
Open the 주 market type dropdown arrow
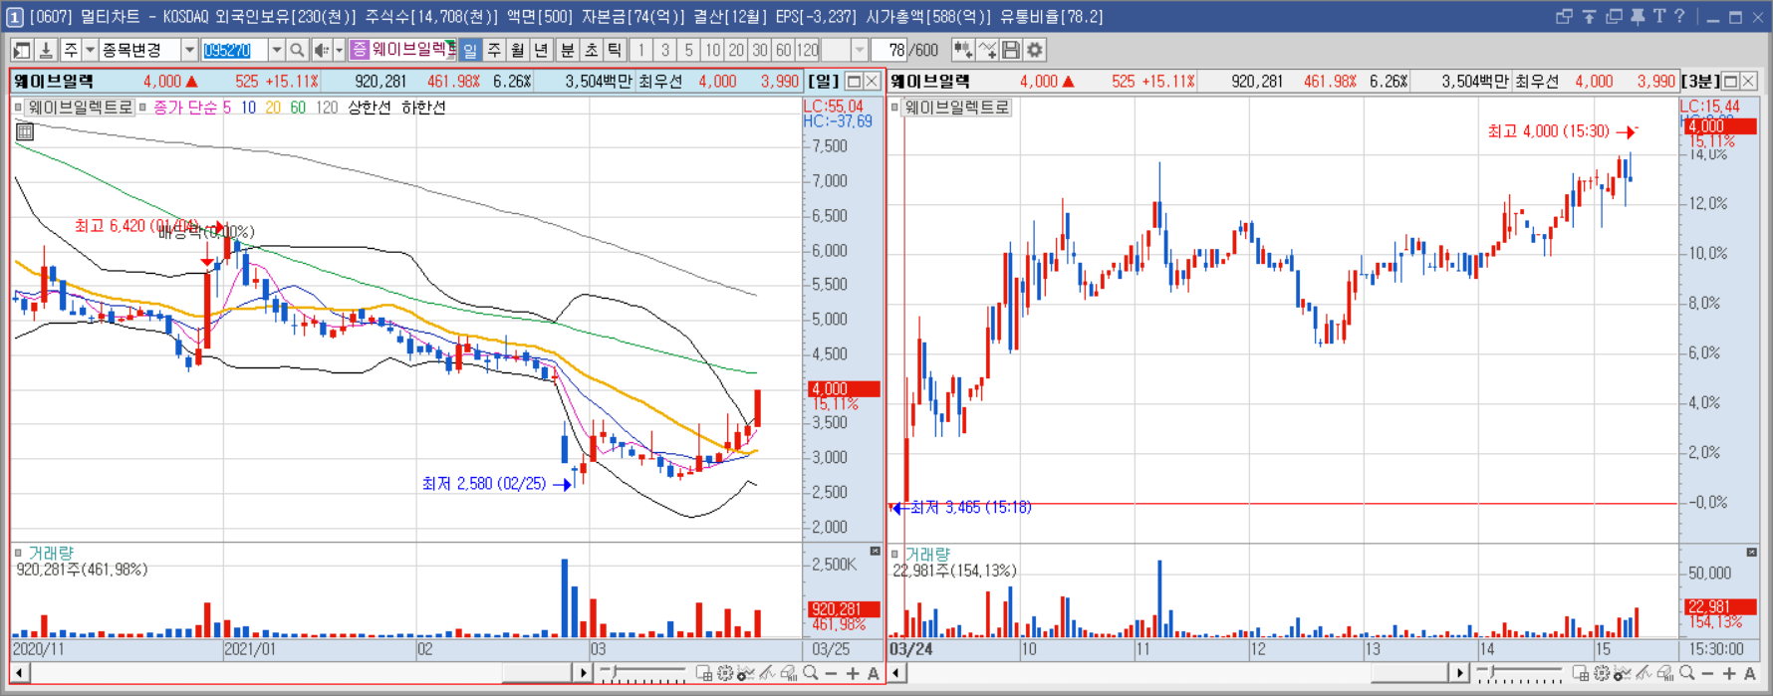[x=90, y=50]
